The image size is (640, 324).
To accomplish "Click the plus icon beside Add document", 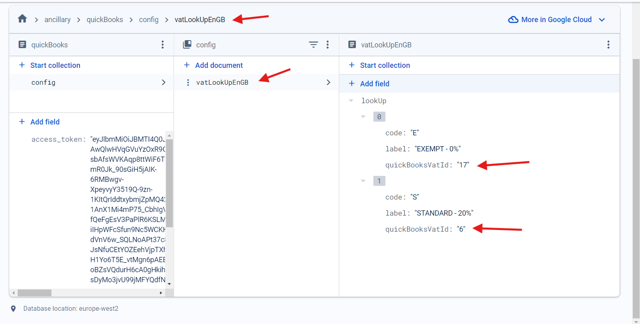I will pos(187,65).
